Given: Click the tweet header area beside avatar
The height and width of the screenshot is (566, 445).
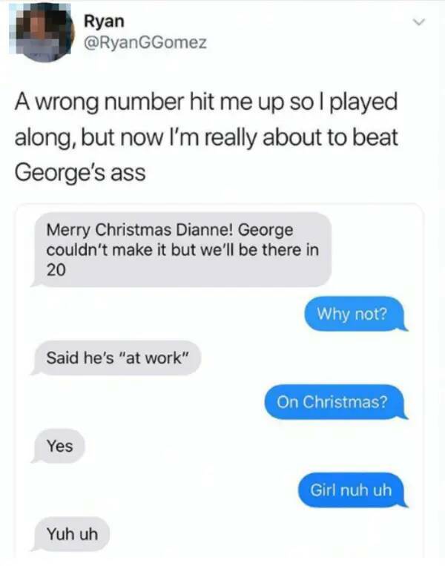Looking at the screenshot, I should (x=253, y=33).
